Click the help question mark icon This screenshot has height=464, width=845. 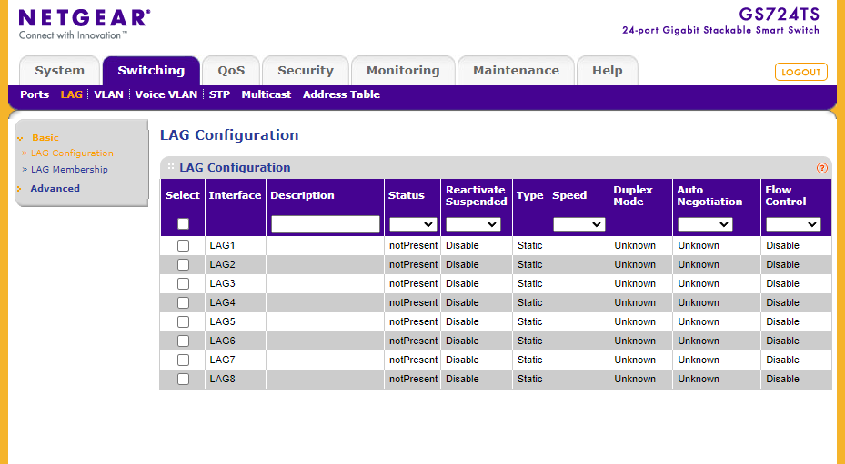coord(822,168)
